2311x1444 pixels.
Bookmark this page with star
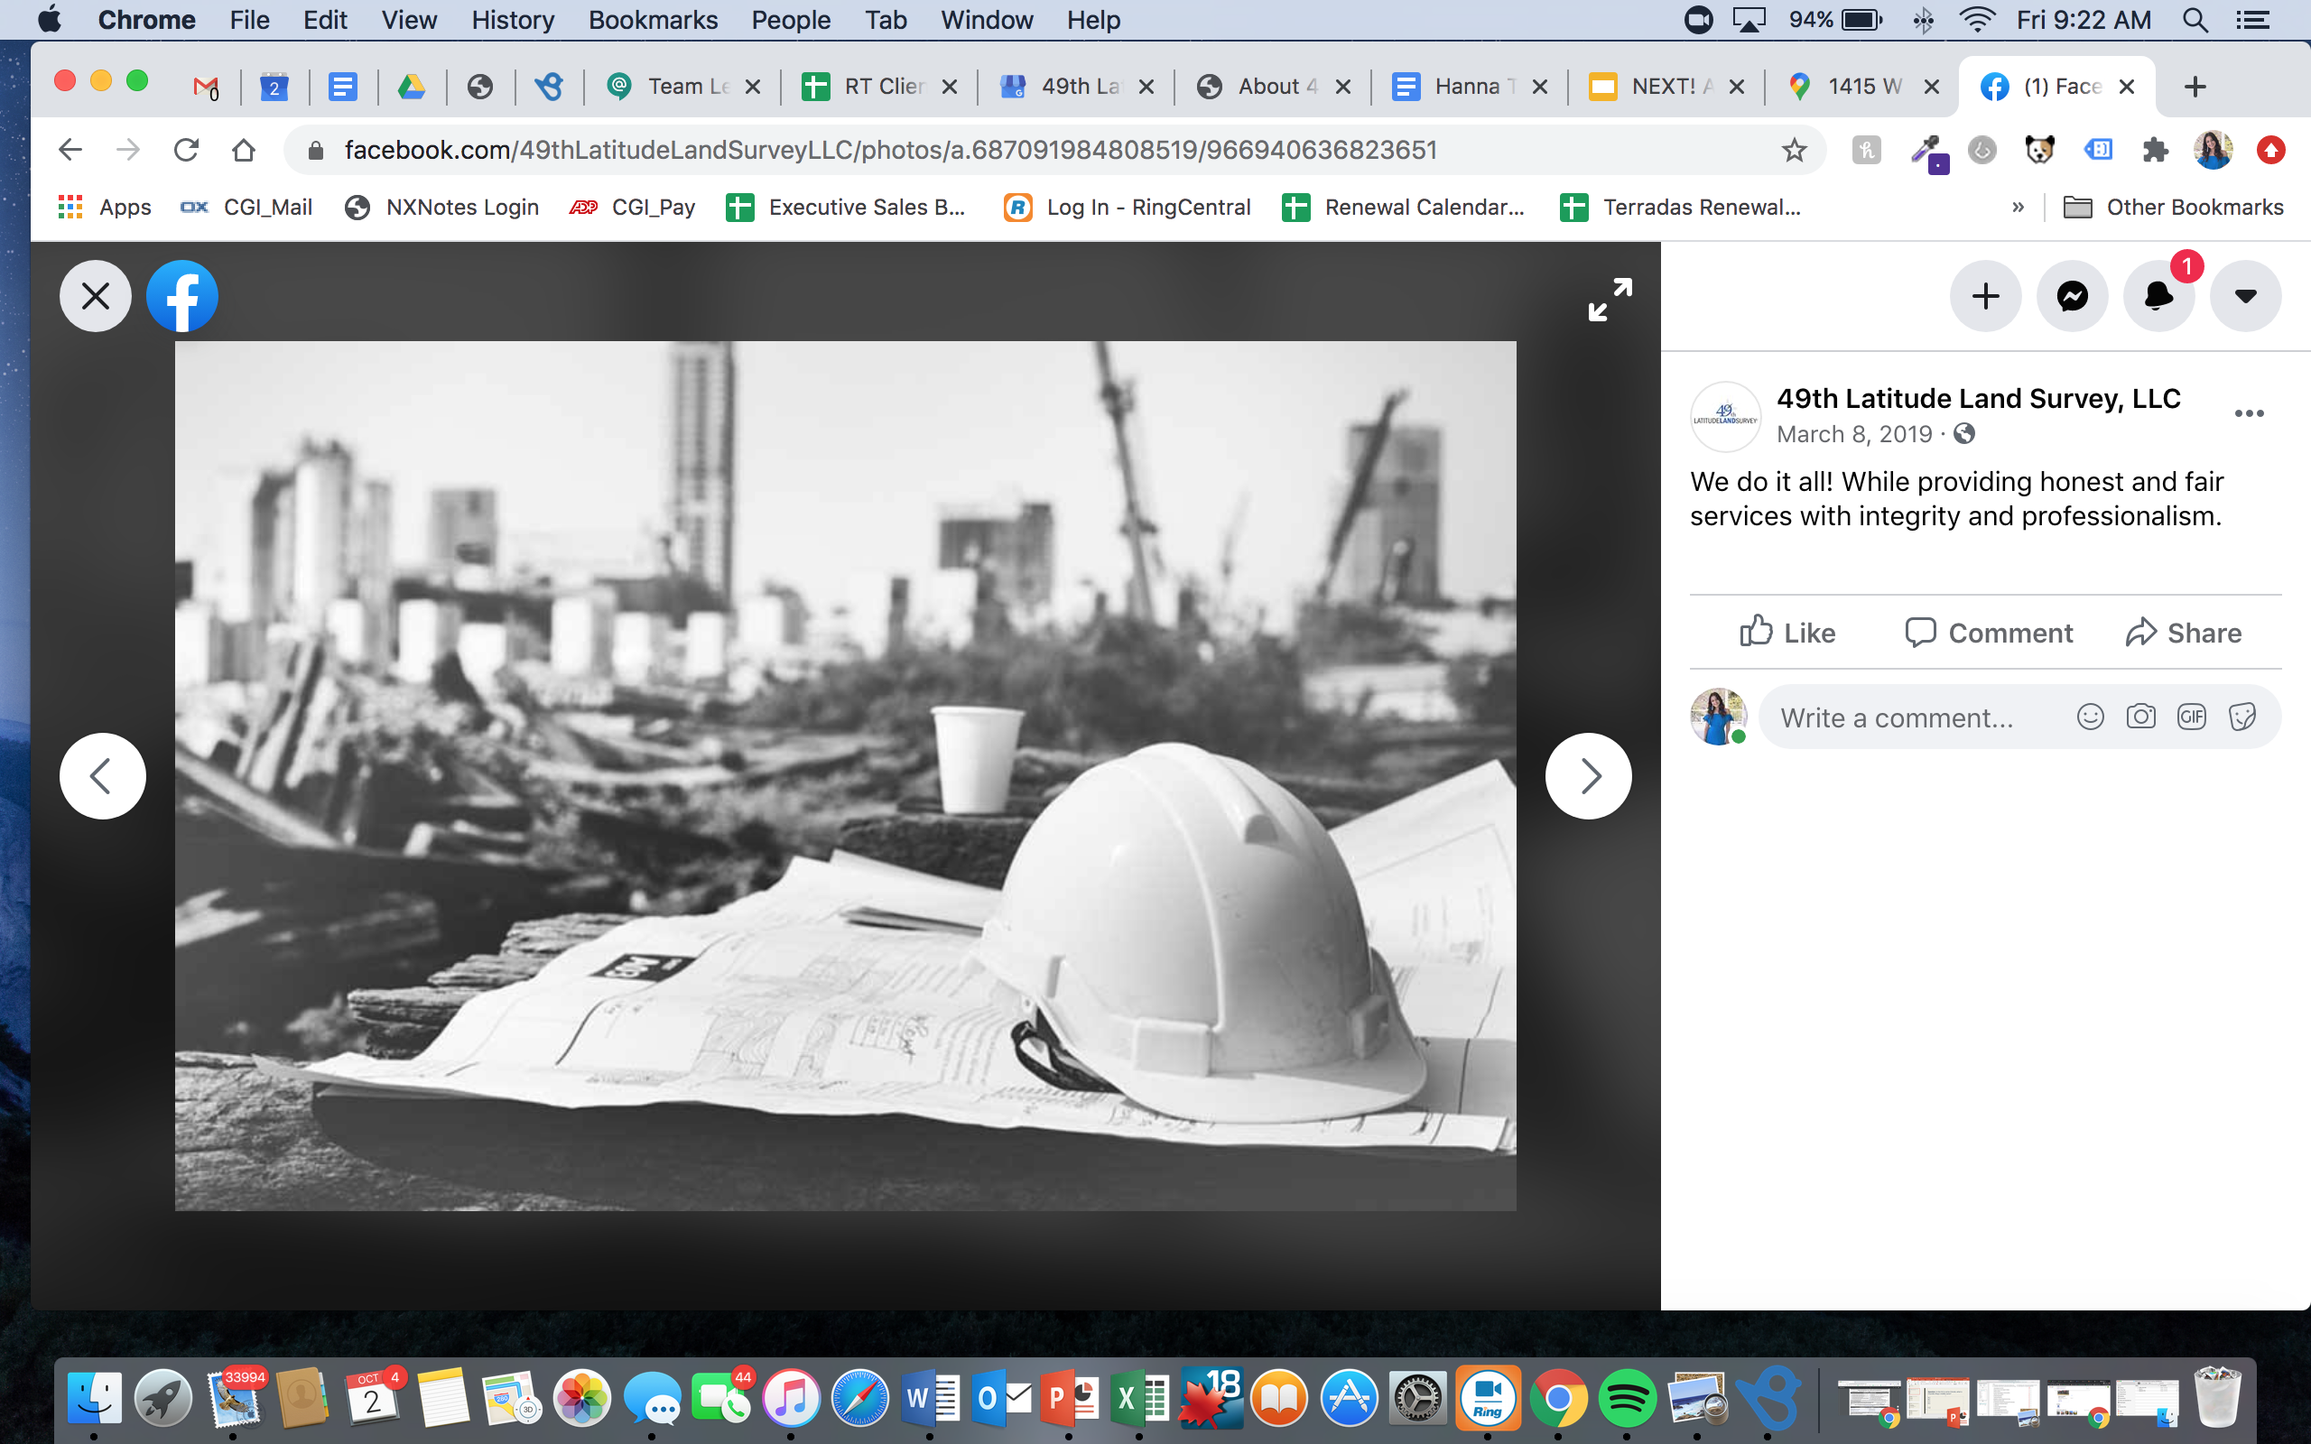click(x=1795, y=150)
